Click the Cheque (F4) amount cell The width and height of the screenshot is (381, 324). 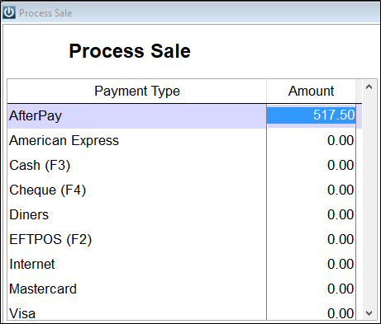pyautogui.click(x=311, y=190)
